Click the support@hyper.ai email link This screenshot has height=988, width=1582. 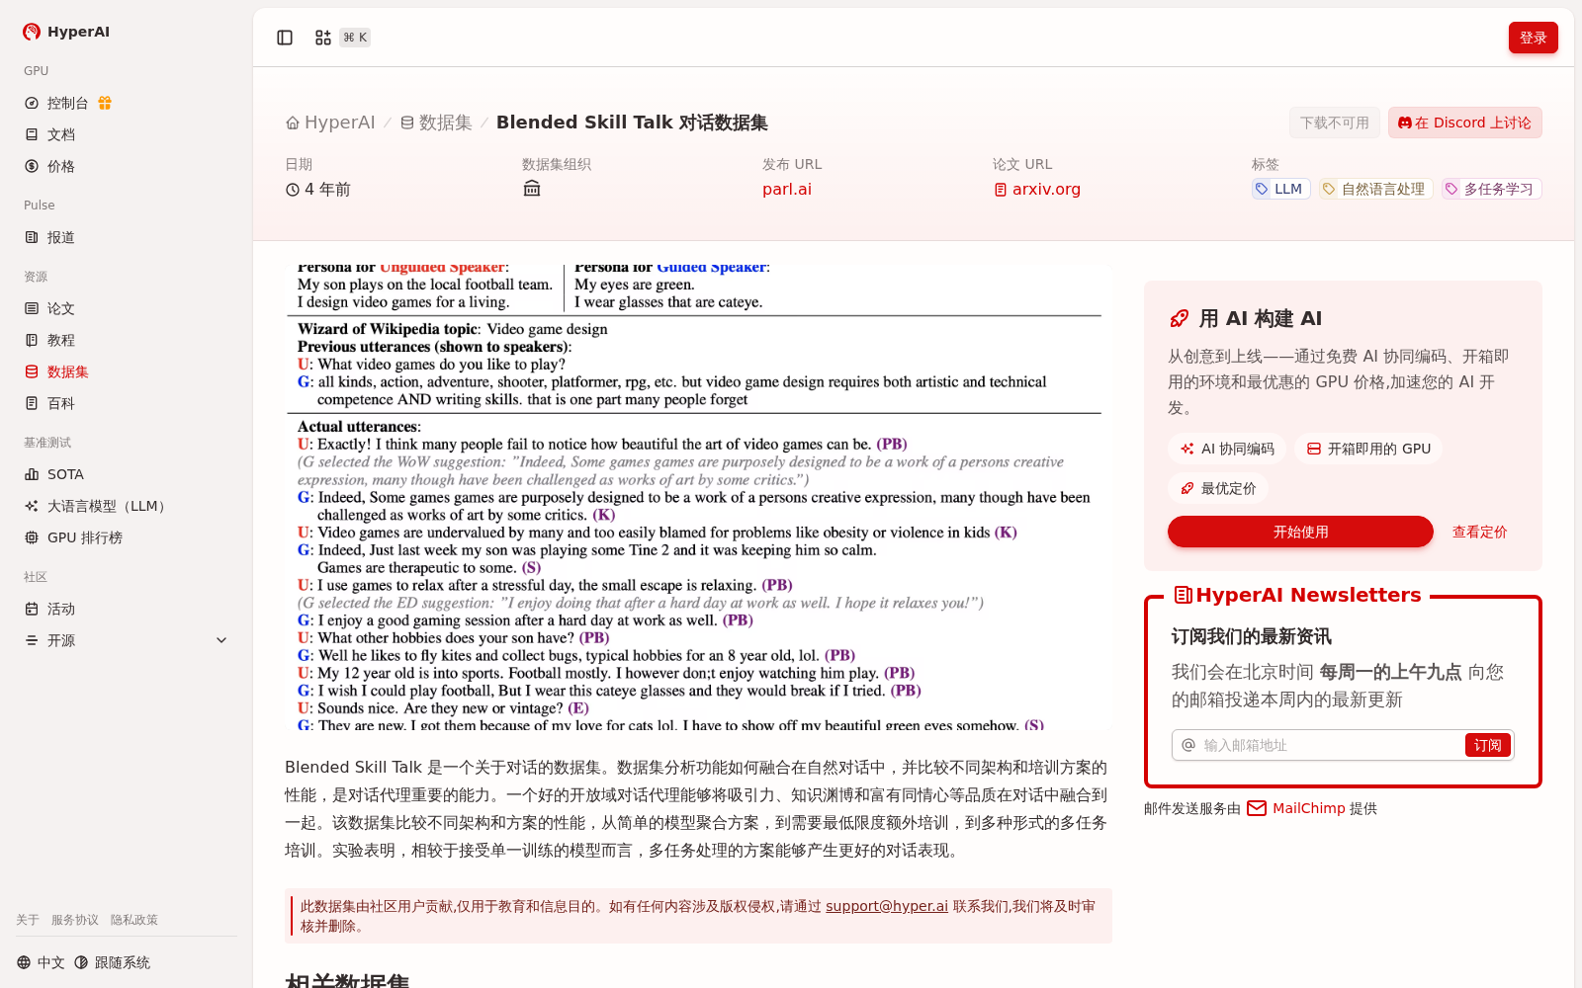tap(887, 906)
